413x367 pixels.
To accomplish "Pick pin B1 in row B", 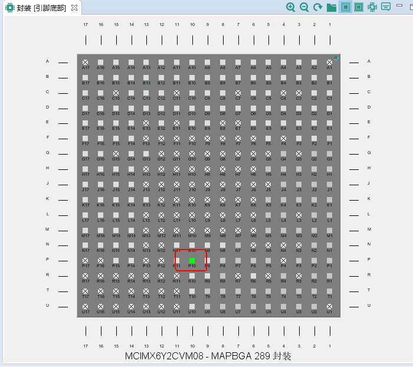I will pos(329,77).
